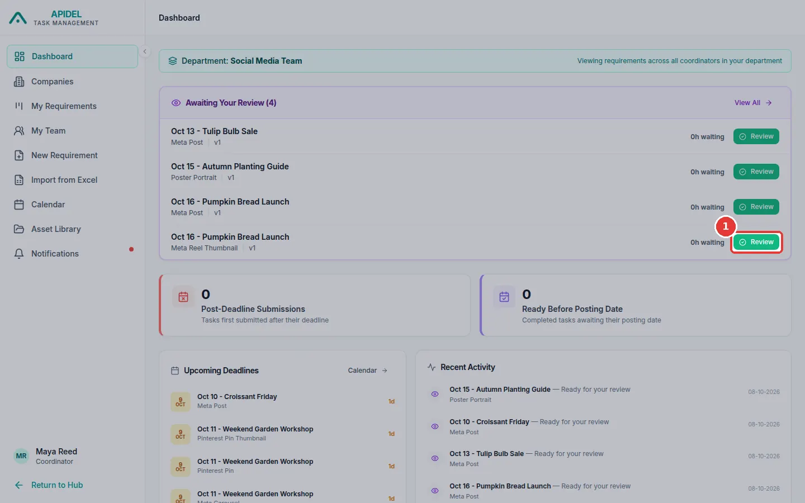The width and height of the screenshot is (805, 503).
Task: Click Oct 15 Autumn Planting Guide title
Action: tap(230, 167)
